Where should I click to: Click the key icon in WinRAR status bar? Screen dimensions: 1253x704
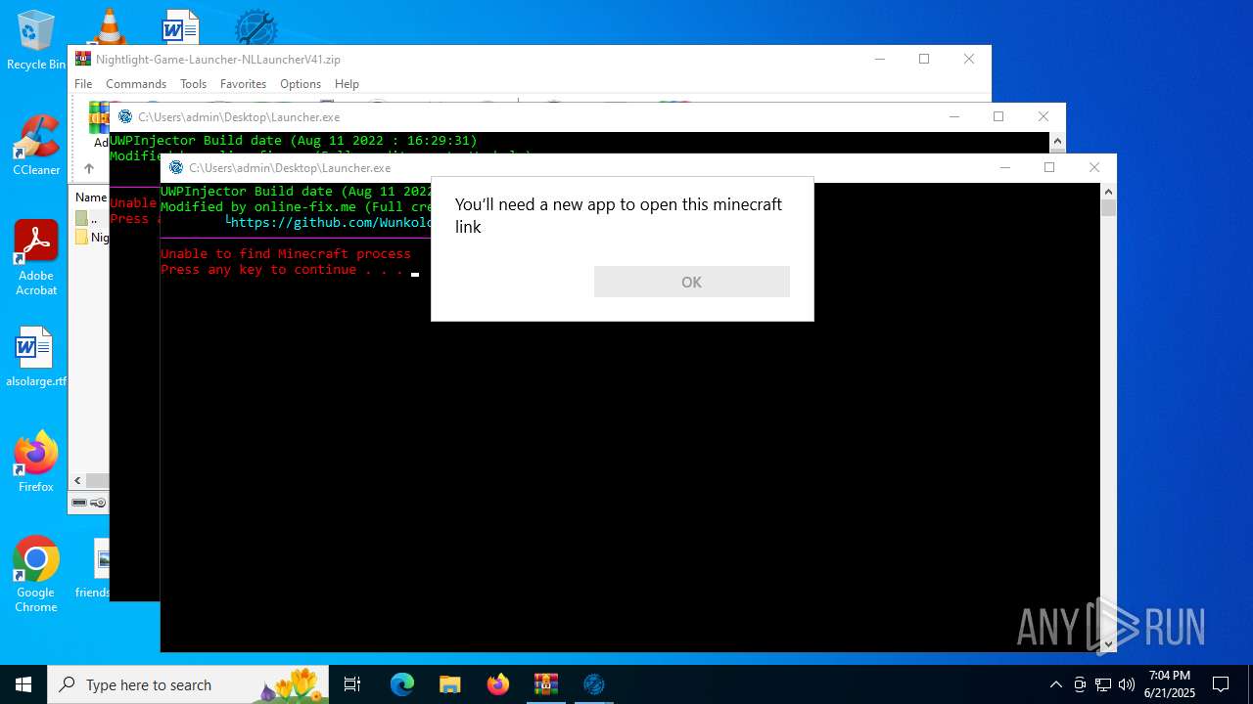click(98, 503)
